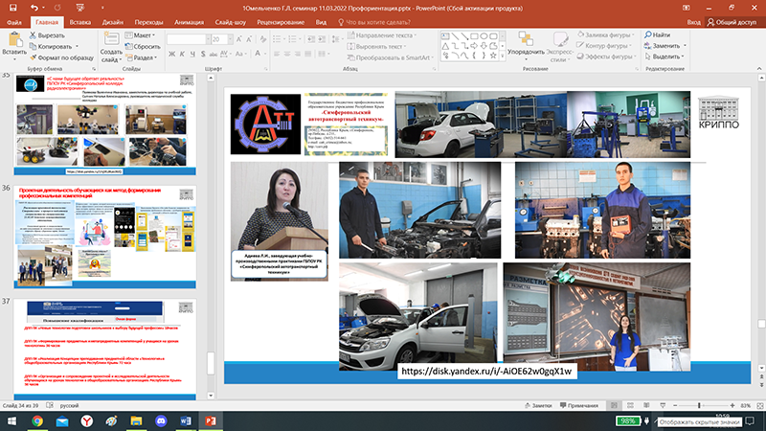Decrease list indent level
The width and height of the screenshot is (766, 431).
click(310, 39)
